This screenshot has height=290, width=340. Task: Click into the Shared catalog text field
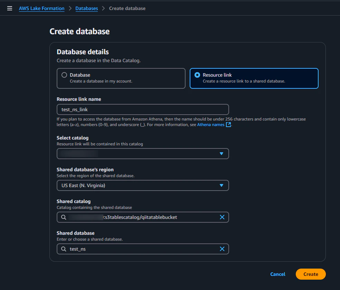click(x=143, y=217)
